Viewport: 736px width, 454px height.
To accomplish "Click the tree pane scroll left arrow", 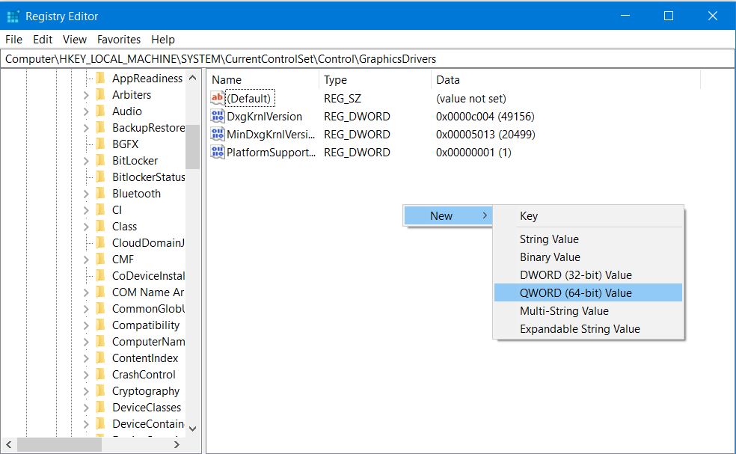I will tap(8, 444).
